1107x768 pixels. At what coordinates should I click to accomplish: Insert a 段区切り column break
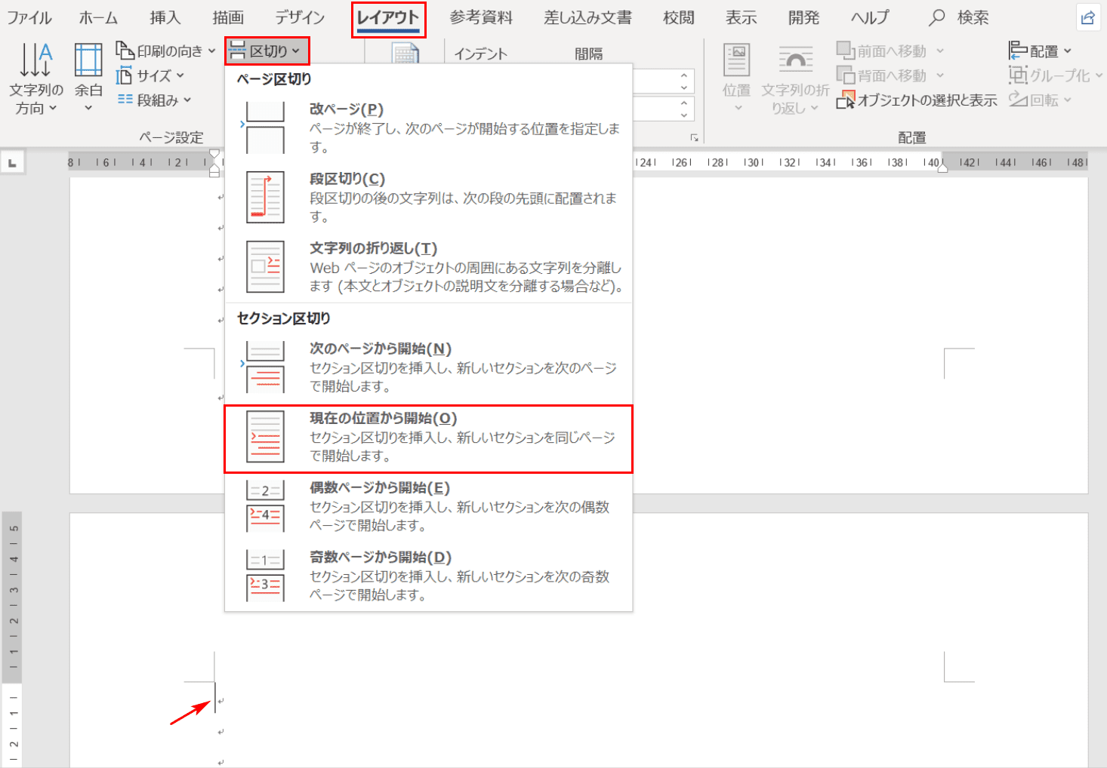tap(429, 197)
